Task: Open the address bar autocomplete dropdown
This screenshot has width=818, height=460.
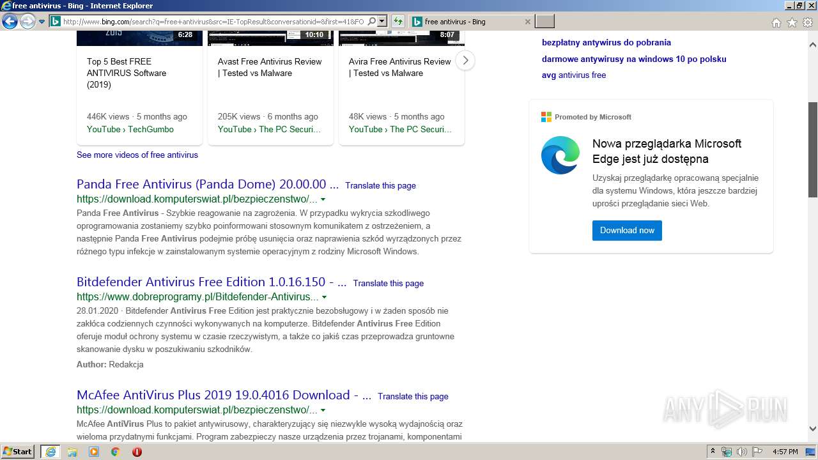Action: 382,22
